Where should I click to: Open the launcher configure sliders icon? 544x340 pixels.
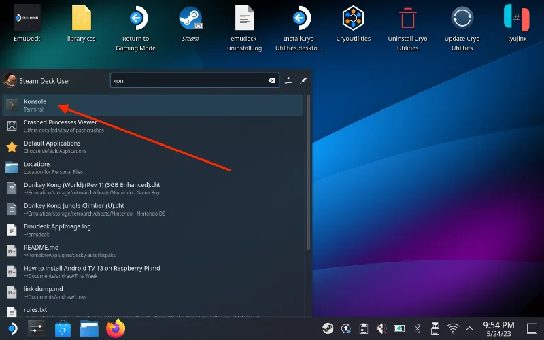[x=288, y=80]
